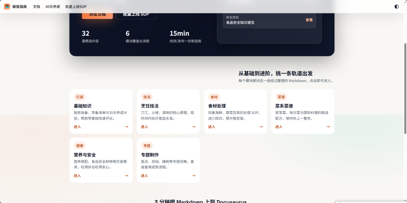
Task: Open the 营养与安全 card title
Action: coord(85,155)
